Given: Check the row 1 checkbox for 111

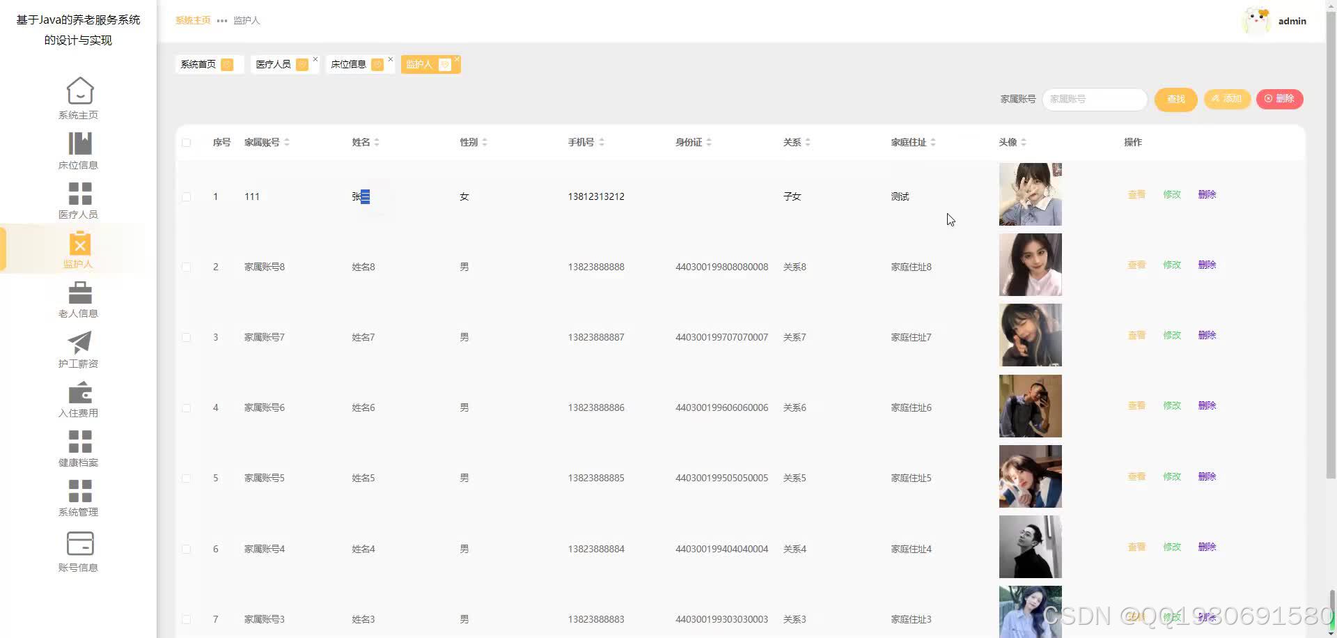Looking at the screenshot, I should click(x=186, y=197).
